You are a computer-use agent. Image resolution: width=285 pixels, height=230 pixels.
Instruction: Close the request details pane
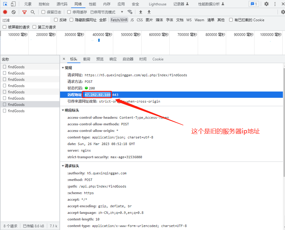[x=64, y=59]
